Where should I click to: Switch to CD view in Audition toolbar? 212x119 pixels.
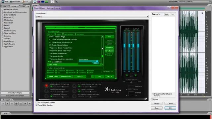[25, 1]
